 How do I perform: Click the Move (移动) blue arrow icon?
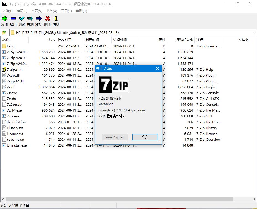pos(39,19)
